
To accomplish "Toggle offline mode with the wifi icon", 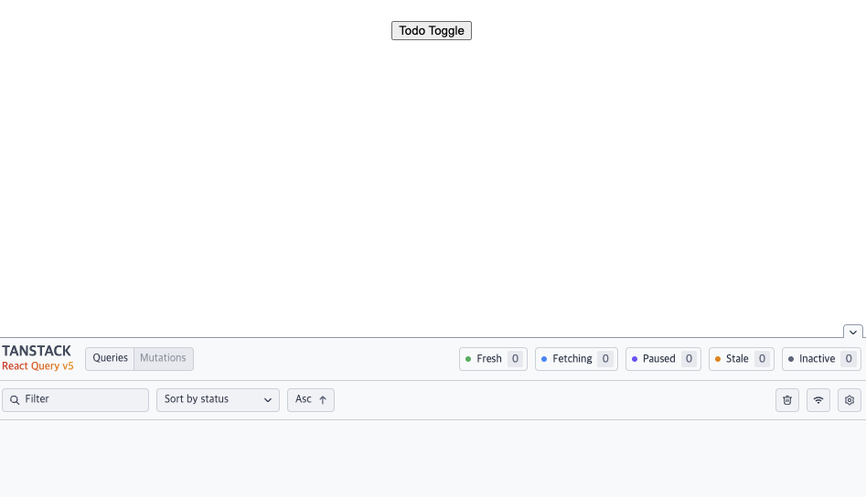I will coord(818,400).
